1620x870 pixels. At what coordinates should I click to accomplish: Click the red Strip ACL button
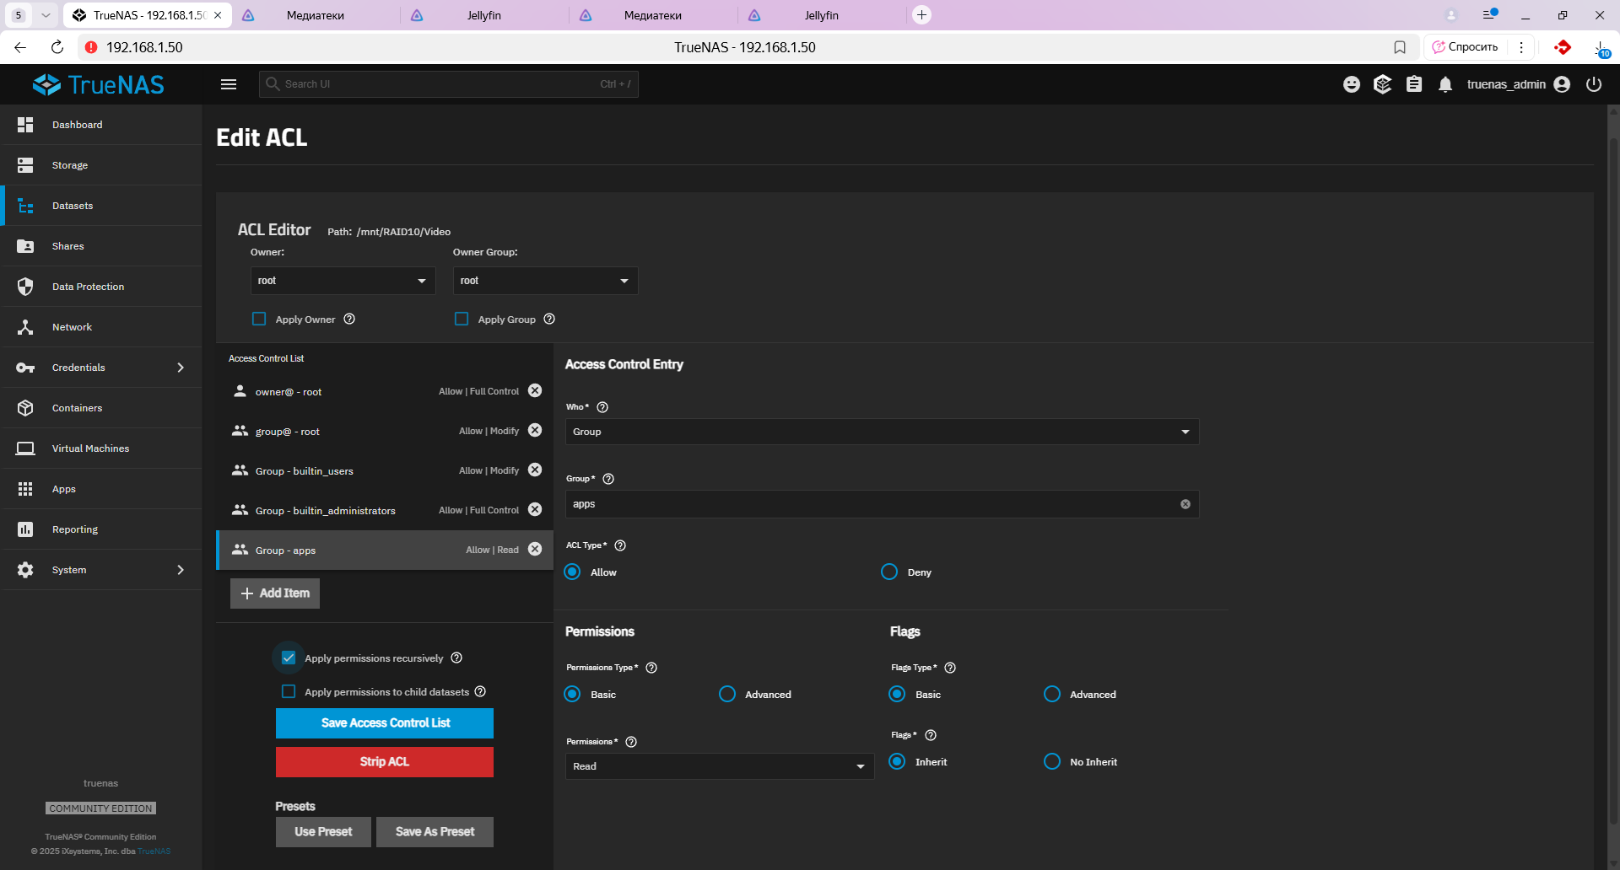(x=385, y=762)
